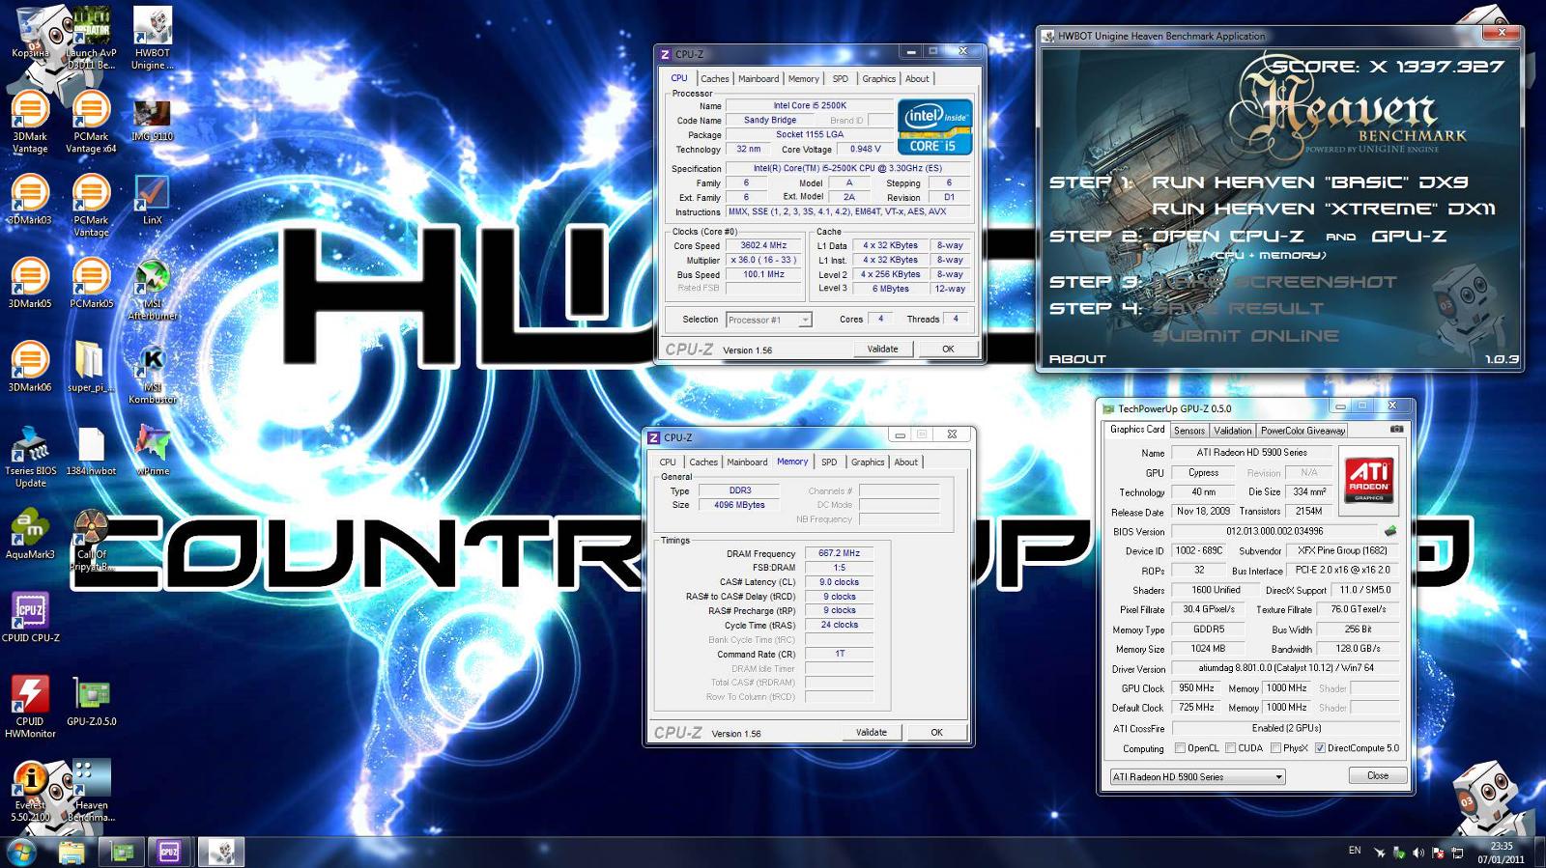Viewport: 1546px width, 868px height.
Task: Open 3DMark03 desktop shortcut
Action: (x=30, y=200)
